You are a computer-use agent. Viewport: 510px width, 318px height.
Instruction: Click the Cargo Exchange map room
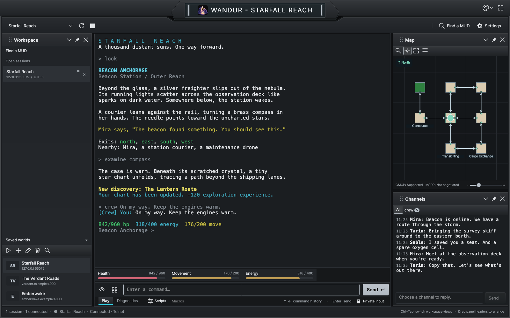coord(481,149)
